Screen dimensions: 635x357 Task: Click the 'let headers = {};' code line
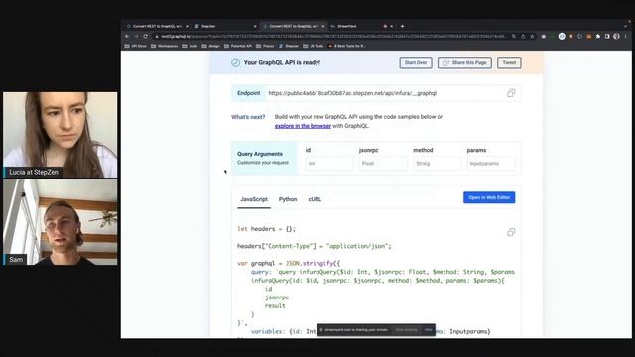pos(267,229)
